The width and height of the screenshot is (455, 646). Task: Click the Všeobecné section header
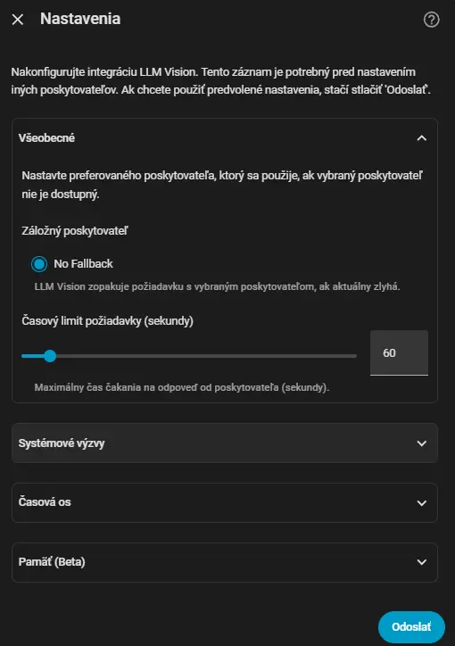[225, 138]
